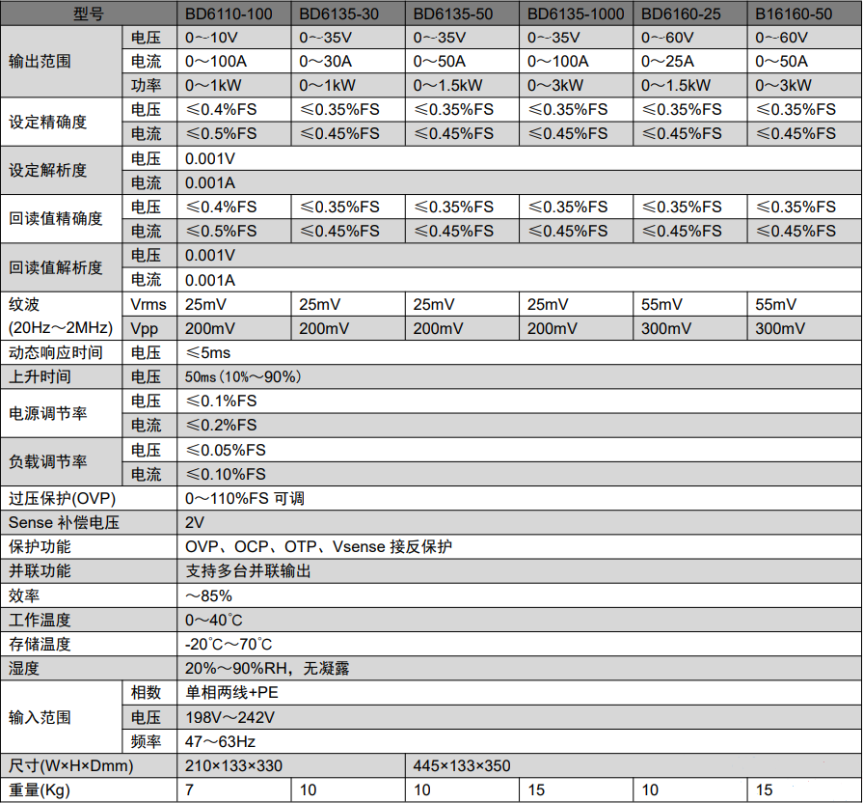Click the 输出范围 row label
863x803 pixels.
tap(40, 62)
